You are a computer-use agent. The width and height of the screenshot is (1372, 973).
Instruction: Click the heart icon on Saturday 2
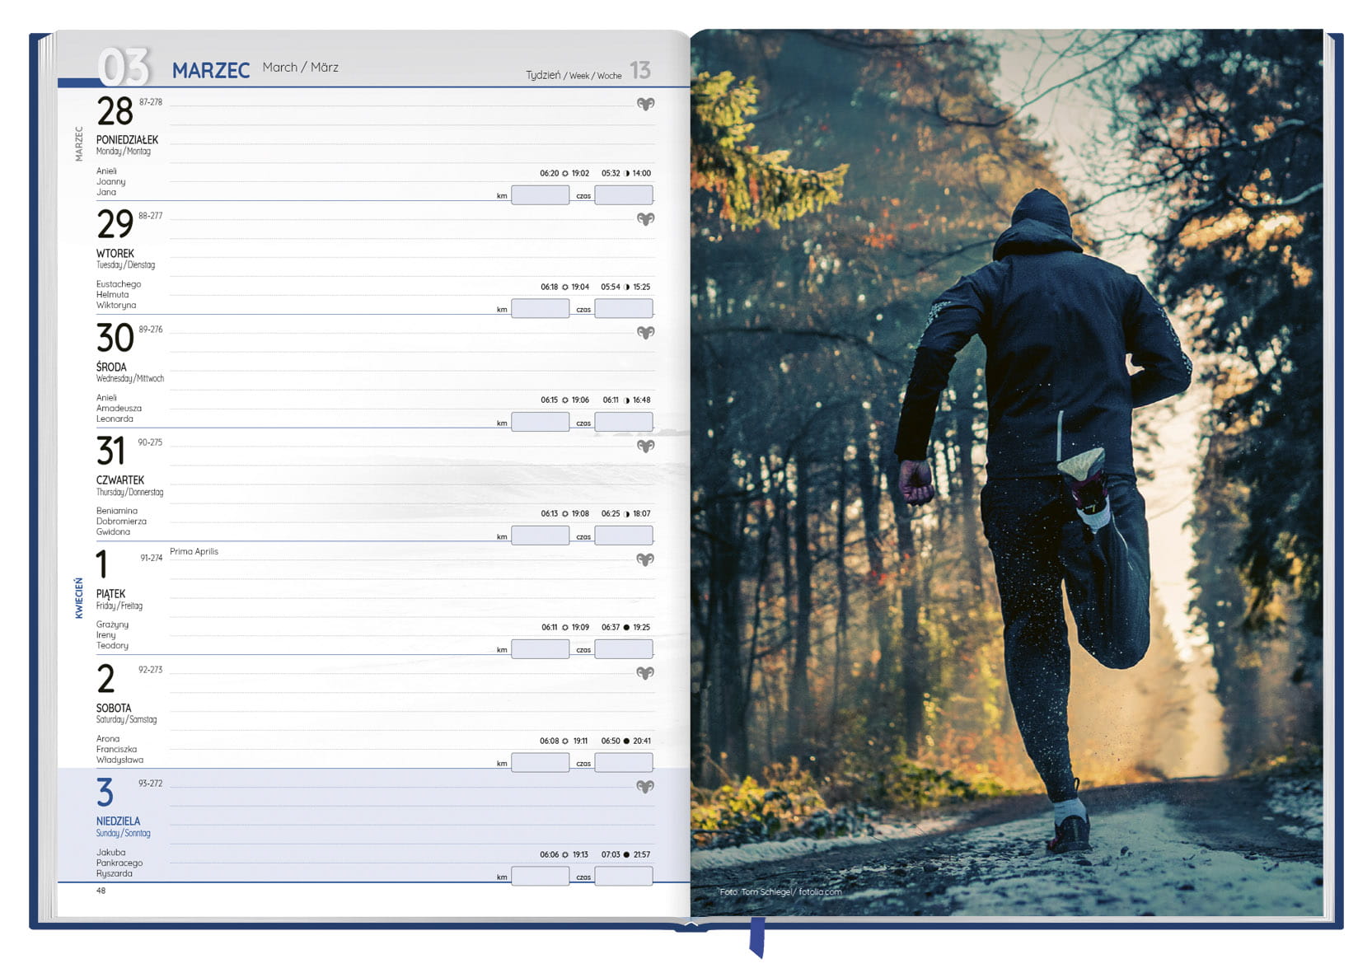click(645, 672)
